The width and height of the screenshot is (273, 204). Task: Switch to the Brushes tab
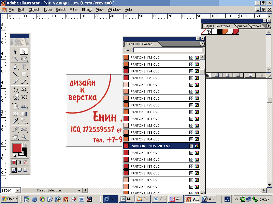click(241, 26)
